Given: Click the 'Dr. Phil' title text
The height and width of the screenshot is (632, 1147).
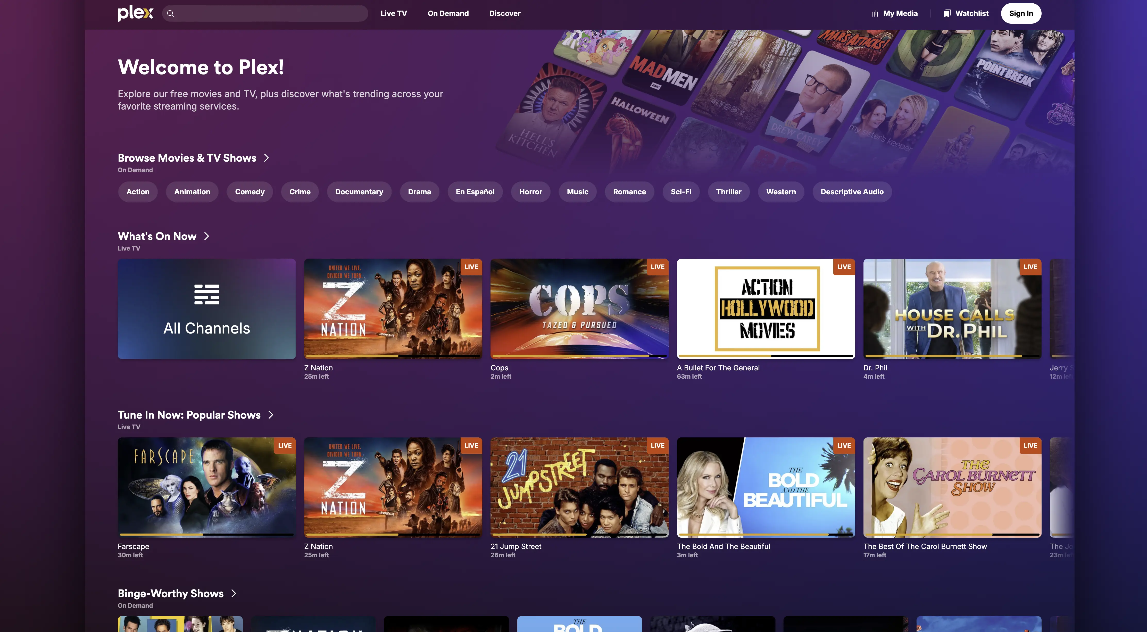Looking at the screenshot, I should (x=875, y=368).
